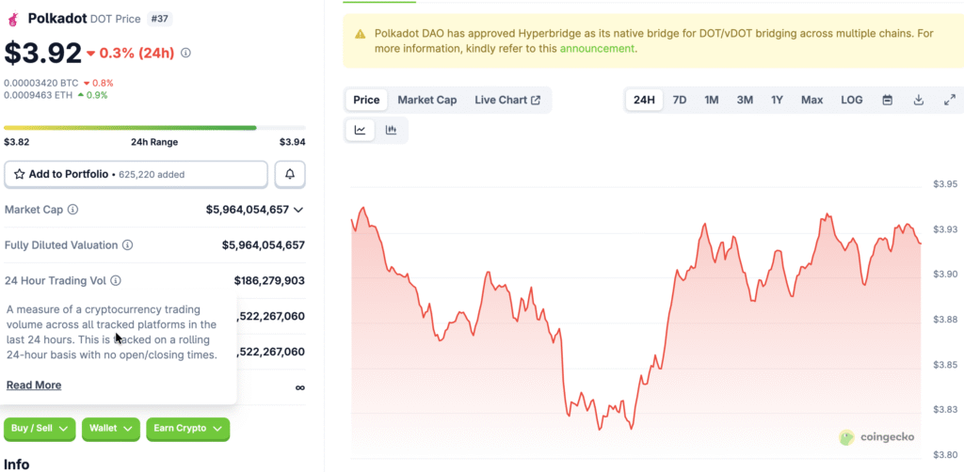Select the line chart view icon
Viewport: 964px width, 472px height.
[x=361, y=130]
